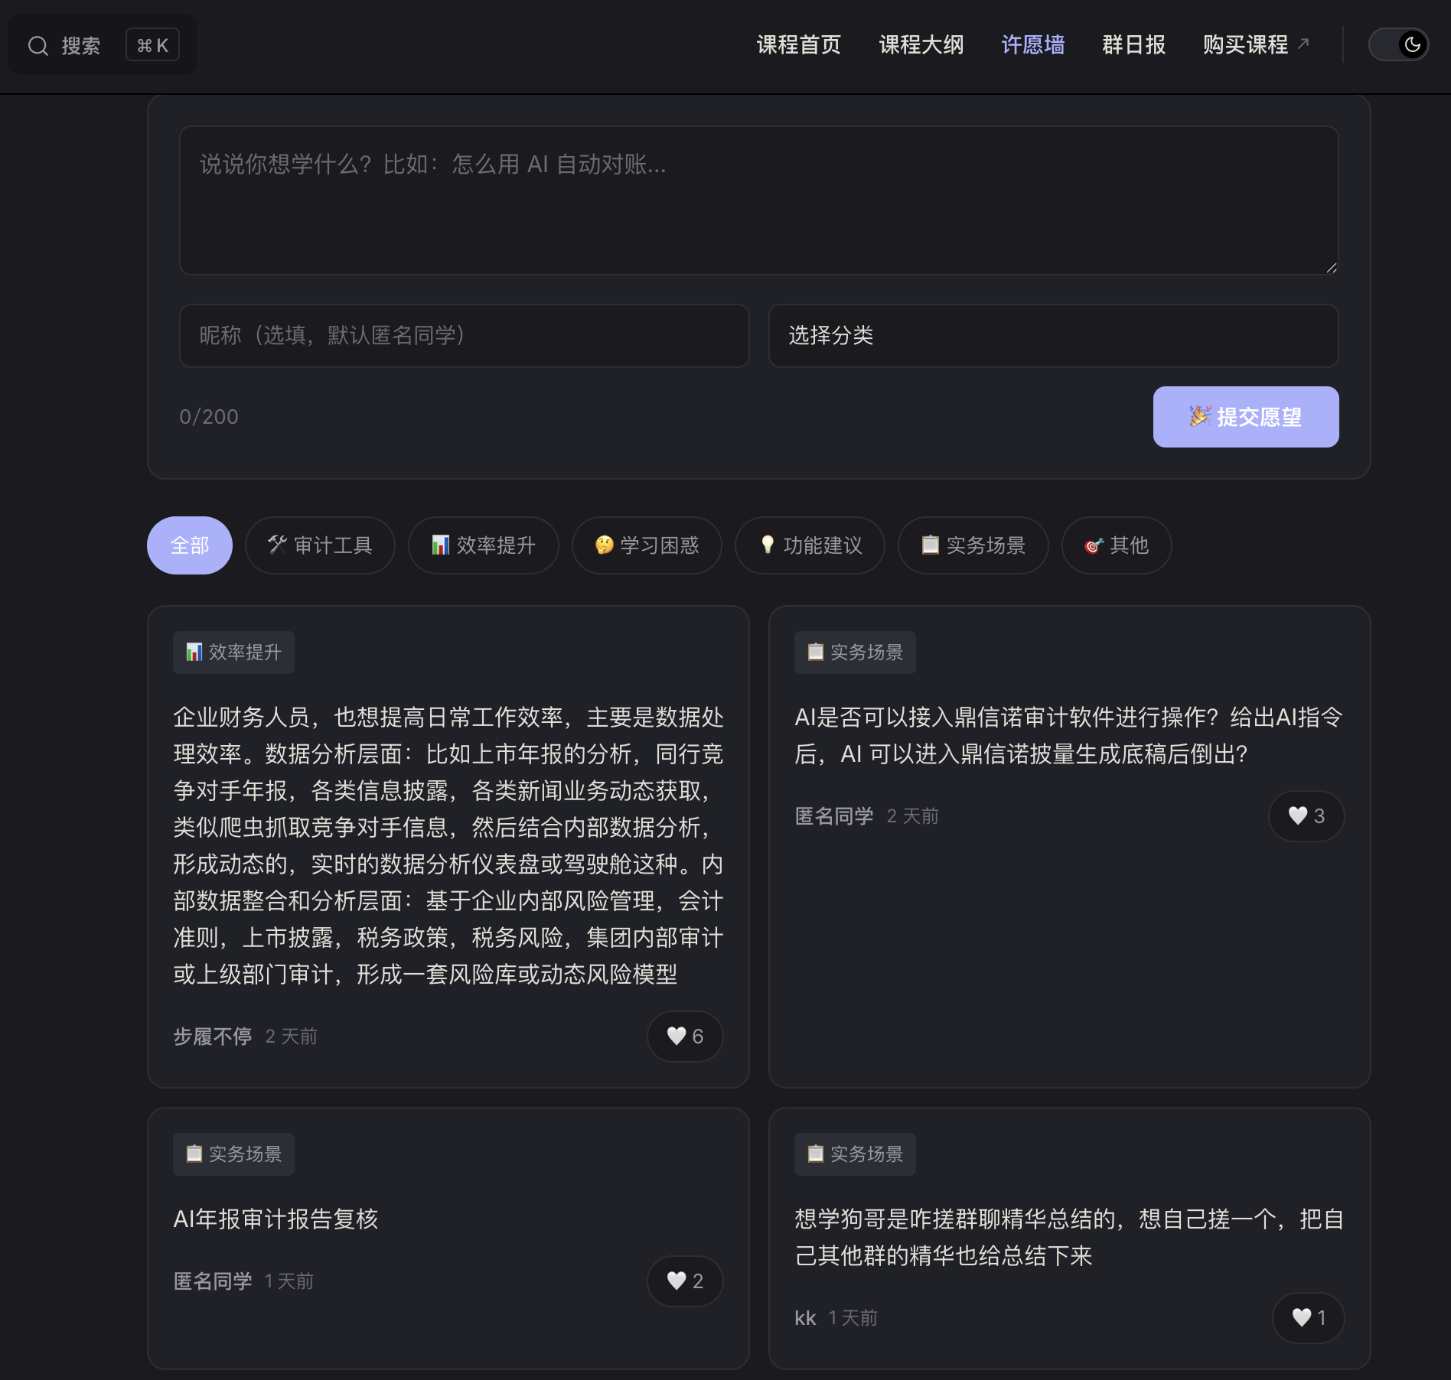Screen dimensions: 1451x1380
Task: Filter by 效率提升 category
Action: coord(483,545)
